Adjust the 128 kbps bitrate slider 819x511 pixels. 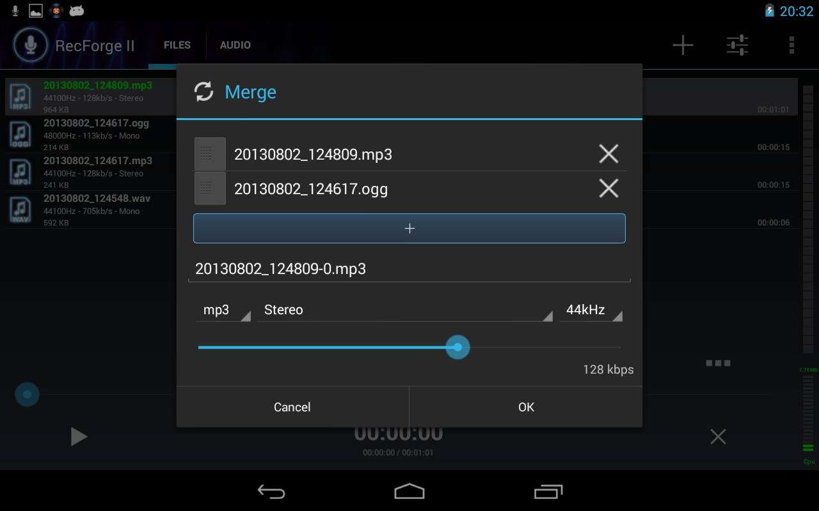click(457, 347)
